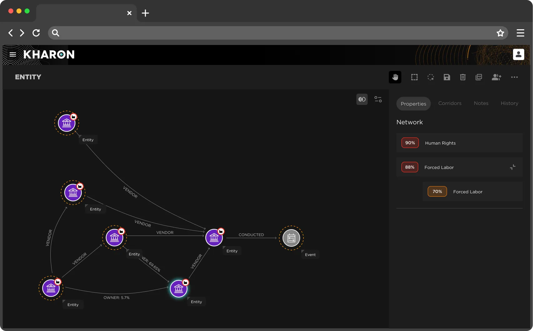Go back in browser history
Viewport: 533px width, 331px height.
[x=11, y=33]
